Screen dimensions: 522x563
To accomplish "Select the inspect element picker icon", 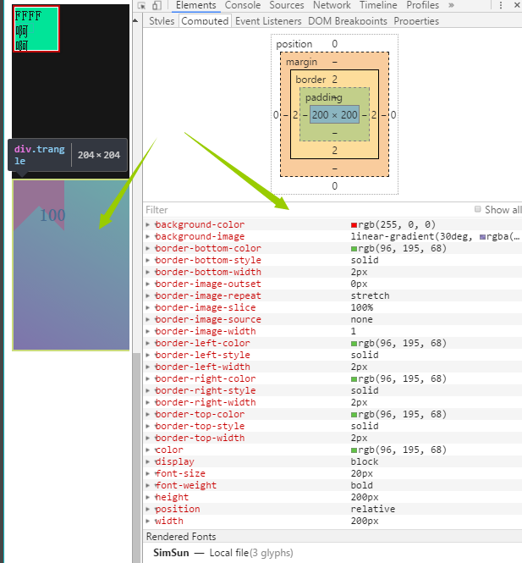I will pyautogui.click(x=142, y=5).
